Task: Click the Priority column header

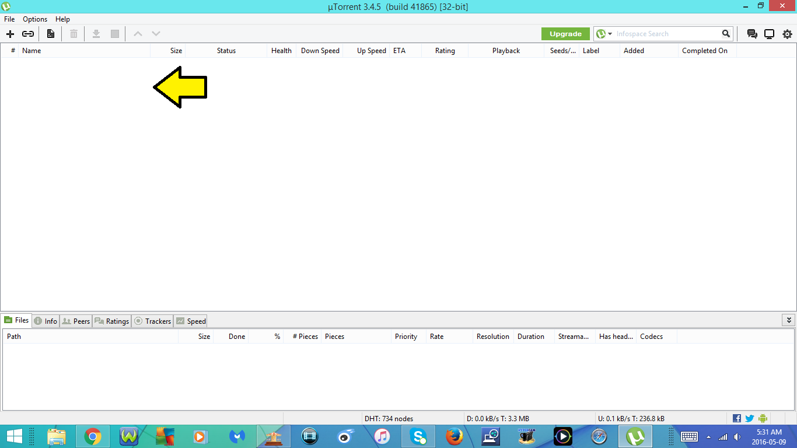Action: coord(408,337)
